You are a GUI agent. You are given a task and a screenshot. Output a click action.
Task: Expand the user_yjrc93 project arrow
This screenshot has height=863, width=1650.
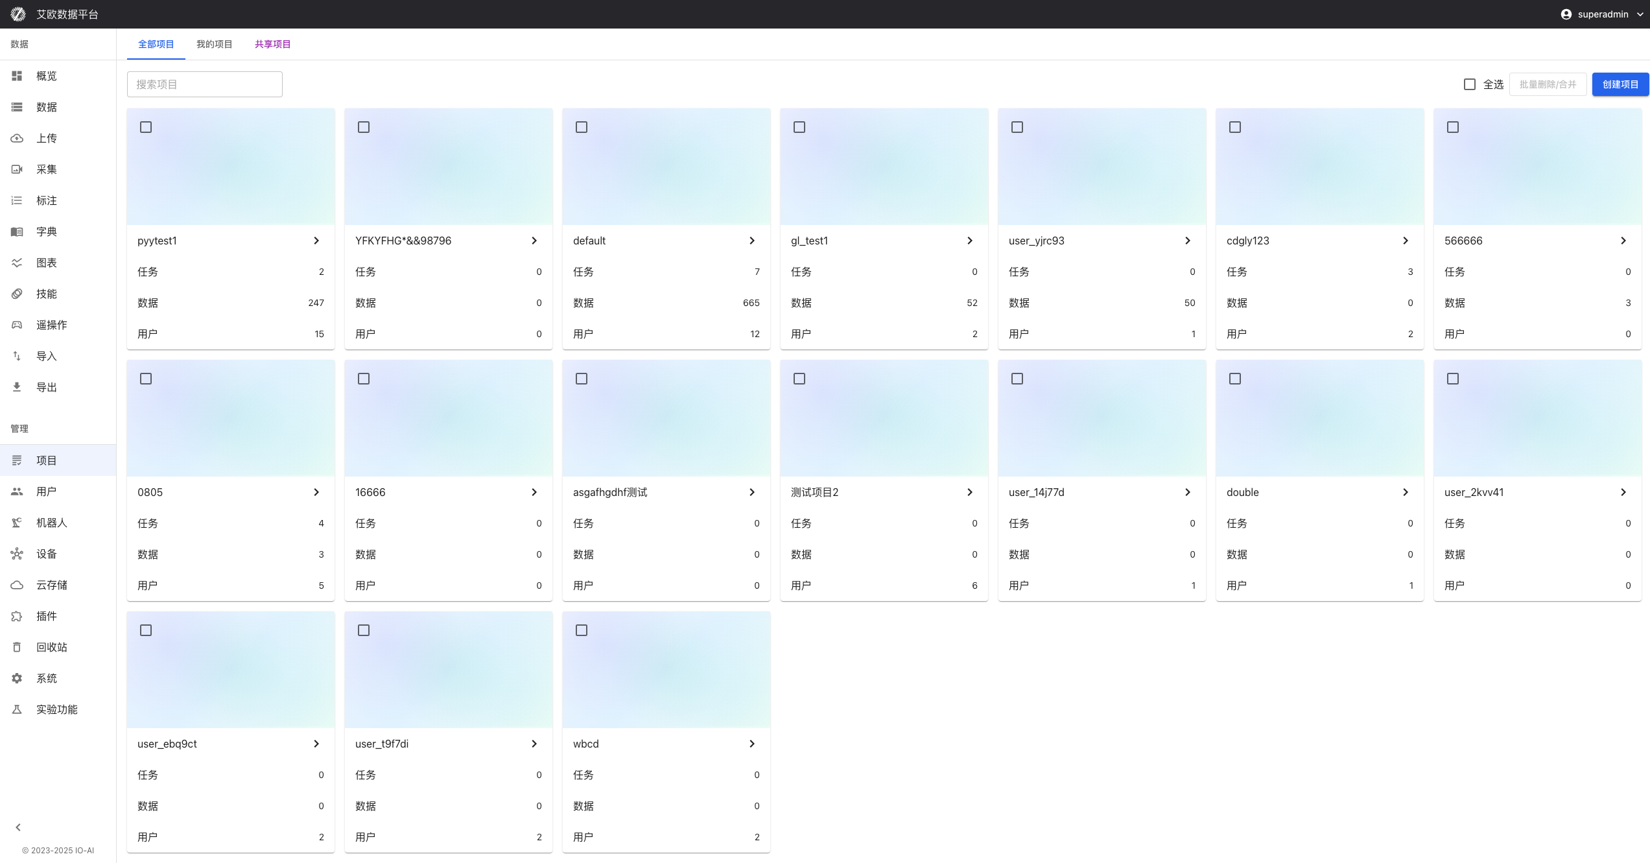1188,241
